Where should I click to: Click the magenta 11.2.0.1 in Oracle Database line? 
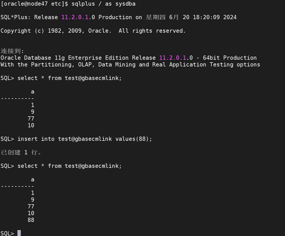tap(173, 58)
